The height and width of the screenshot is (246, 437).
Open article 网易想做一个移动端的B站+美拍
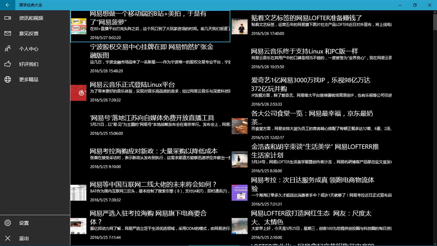tap(150, 26)
